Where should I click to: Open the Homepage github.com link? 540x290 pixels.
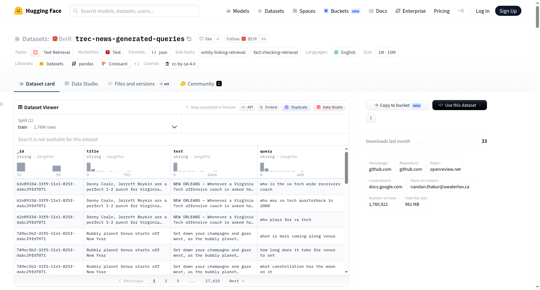click(x=380, y=166)
